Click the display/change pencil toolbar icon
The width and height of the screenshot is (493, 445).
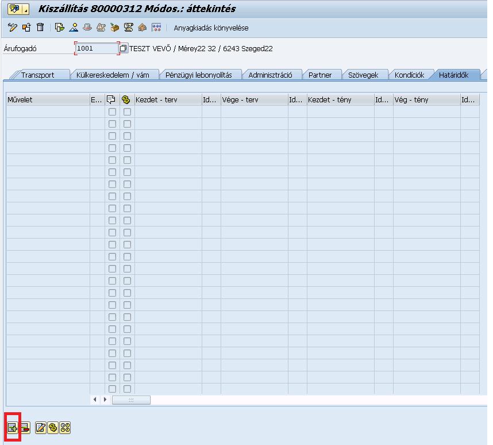12,28
